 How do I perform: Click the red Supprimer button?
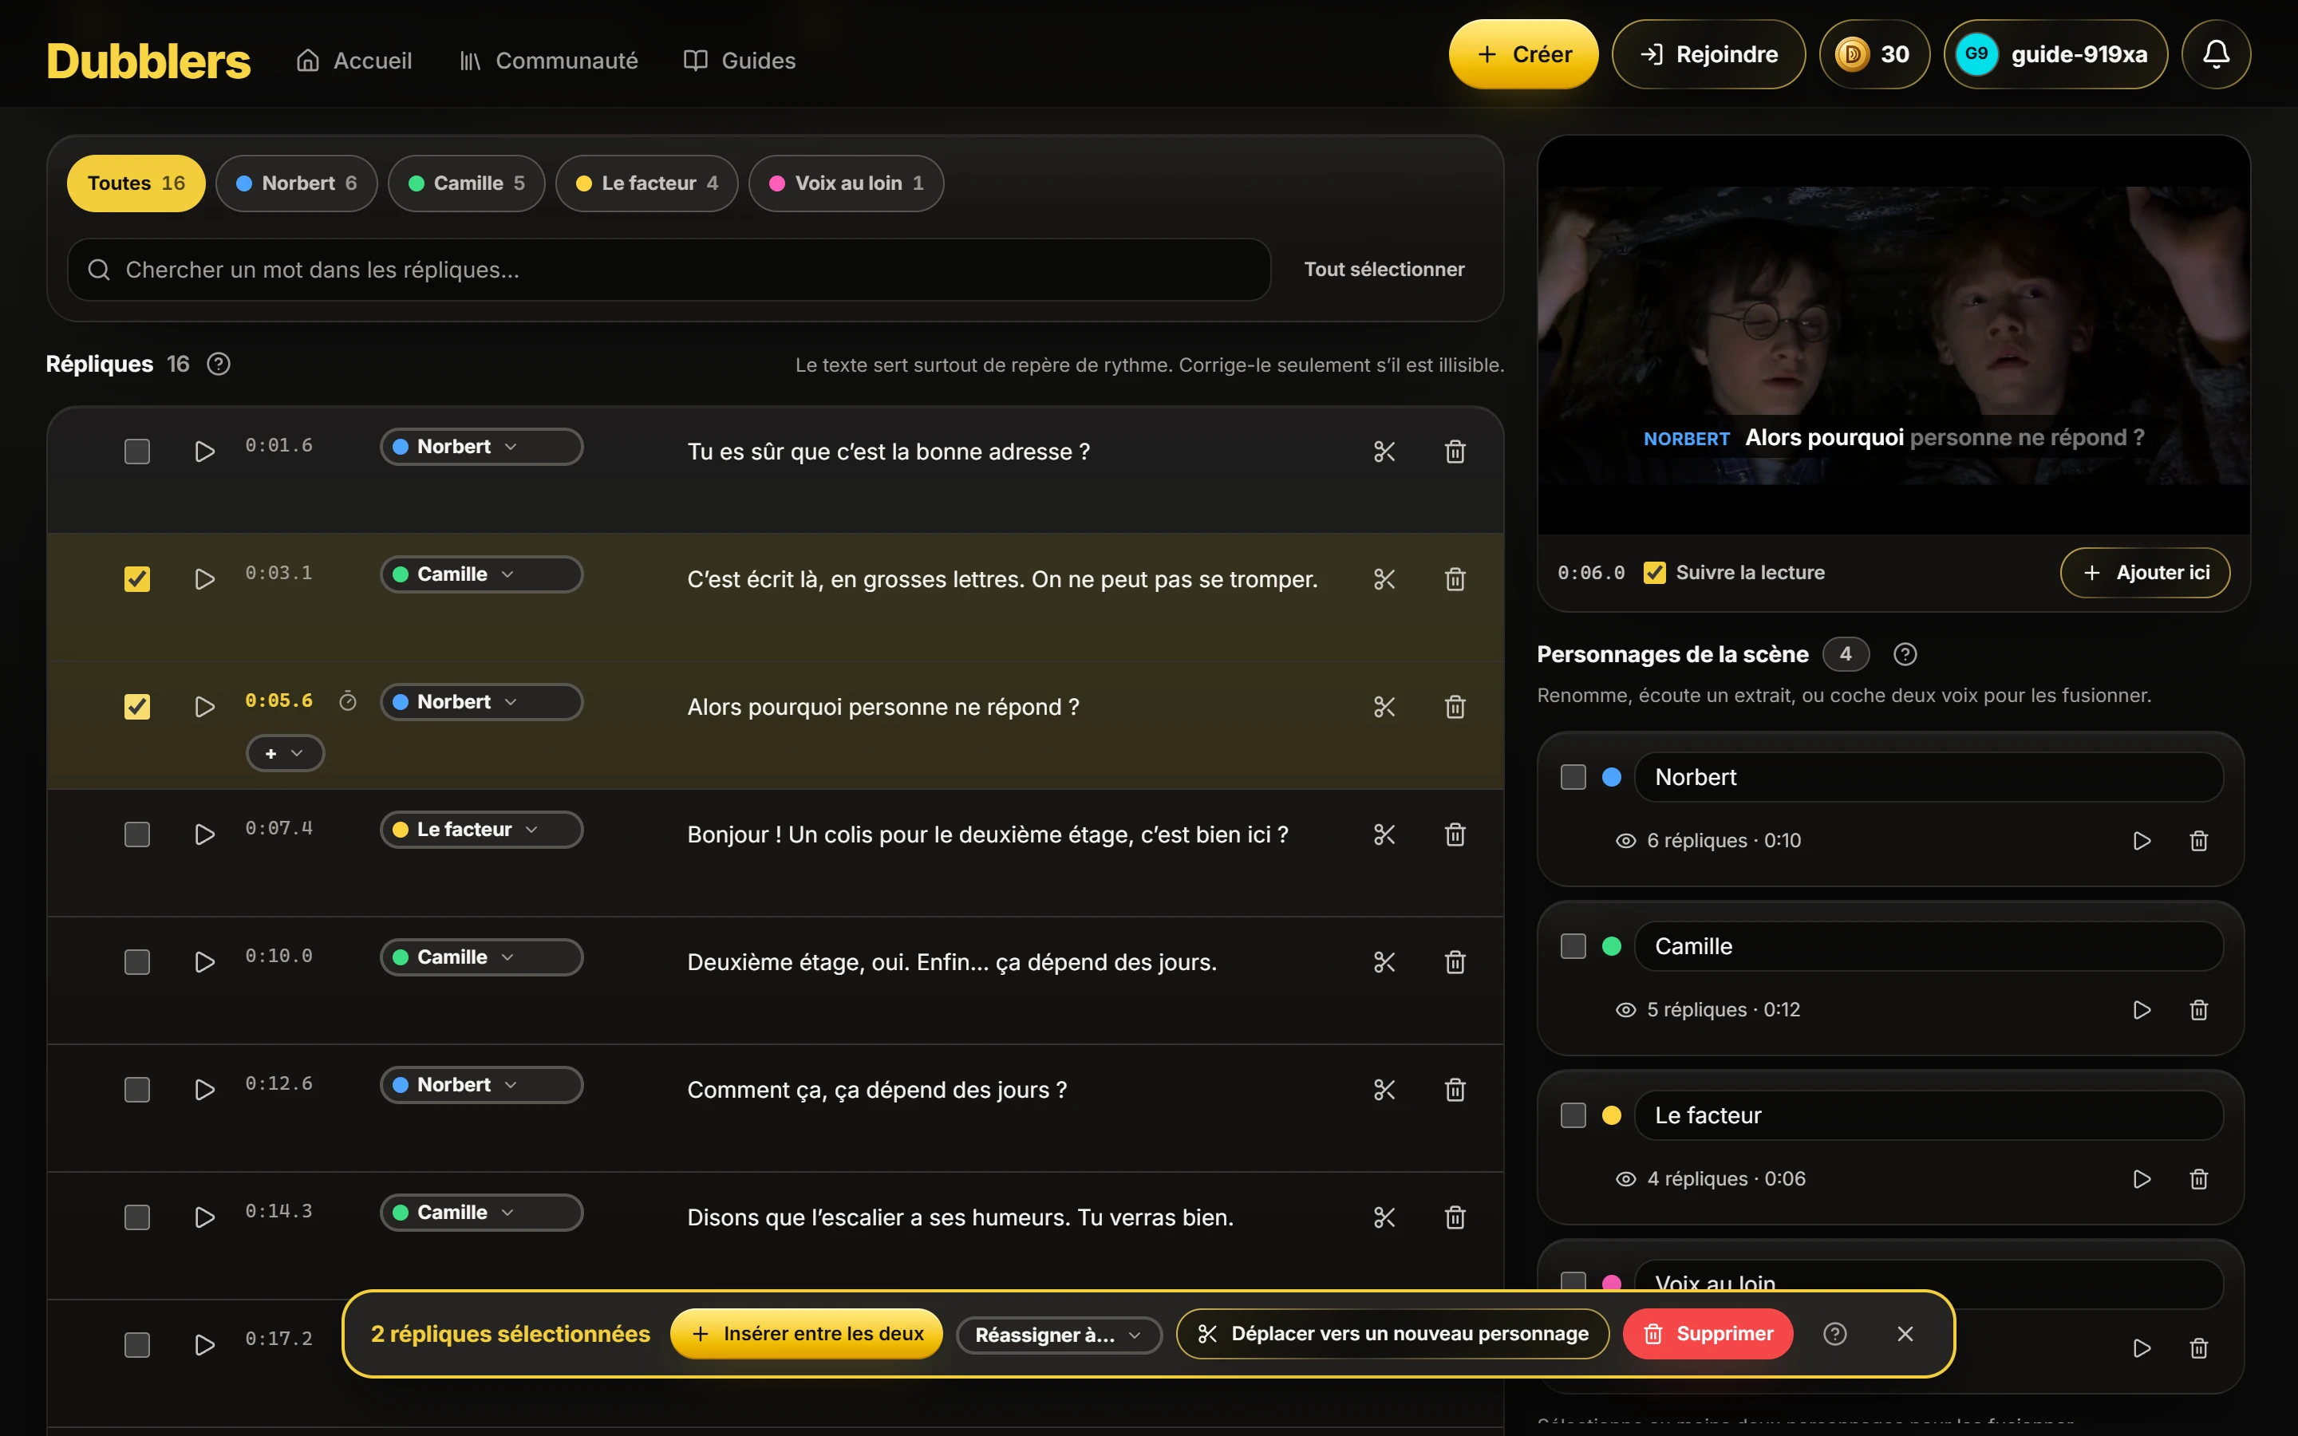(x=1708, y=1333)
